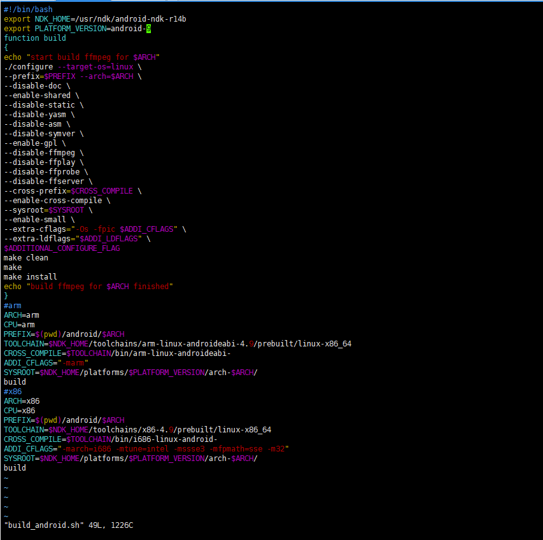
Task: Click the '#!/bin/bash' shebang line
Action: click(x=28, y=10)
